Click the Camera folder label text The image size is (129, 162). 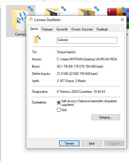(x=21, y=34)
